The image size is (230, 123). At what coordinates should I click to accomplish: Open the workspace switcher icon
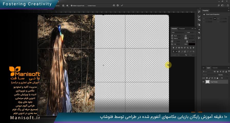click(x=222, y=5)
